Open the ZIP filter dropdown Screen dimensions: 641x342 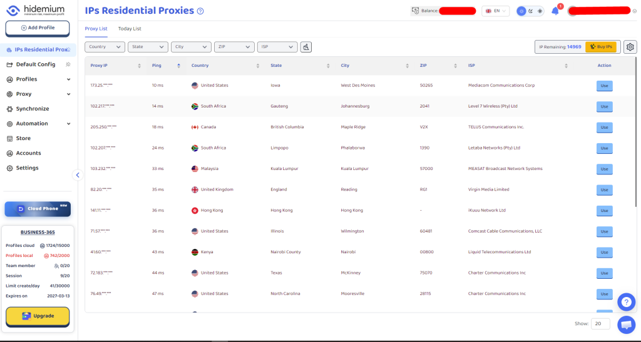[x=234, y=47]
